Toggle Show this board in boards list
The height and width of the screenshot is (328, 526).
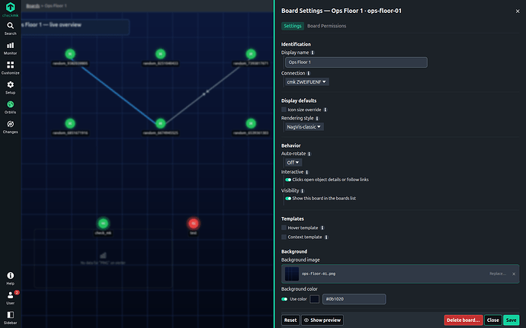pyautogui.click(x=288, y=199)
